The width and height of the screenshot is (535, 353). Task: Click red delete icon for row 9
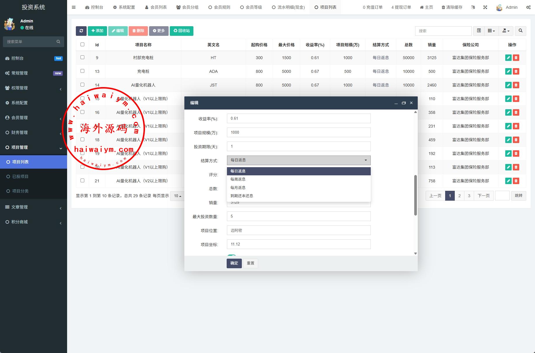tap(516, 58)
